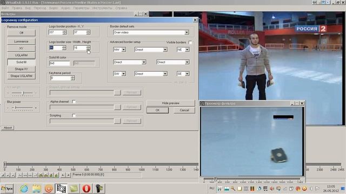This screenshot has width=346, height=194.
Task: Open the file explorer taskbar icon
Action: click(36, 189)
